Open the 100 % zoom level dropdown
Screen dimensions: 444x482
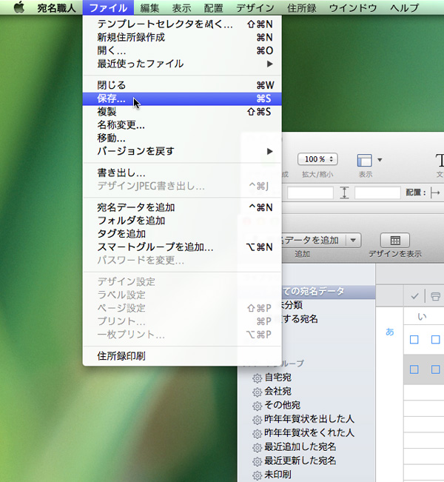(x=317, y=159)
